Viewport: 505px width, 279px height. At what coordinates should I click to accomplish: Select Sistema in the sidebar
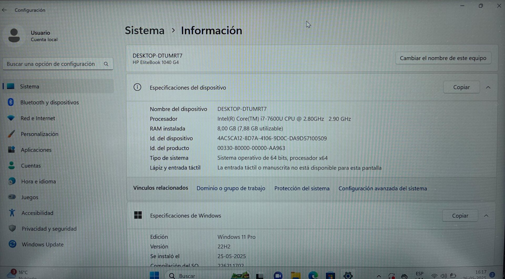[x=58, y=86]
